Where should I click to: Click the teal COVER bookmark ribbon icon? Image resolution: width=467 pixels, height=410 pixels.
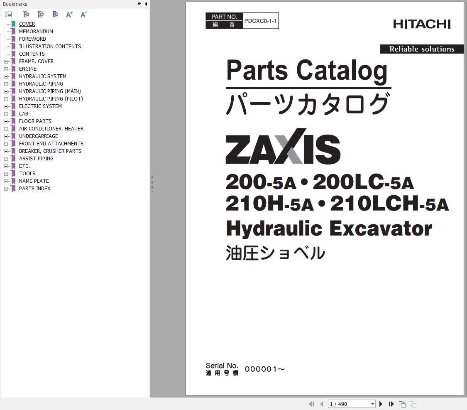pyautogui.click(x=13, y=24)
